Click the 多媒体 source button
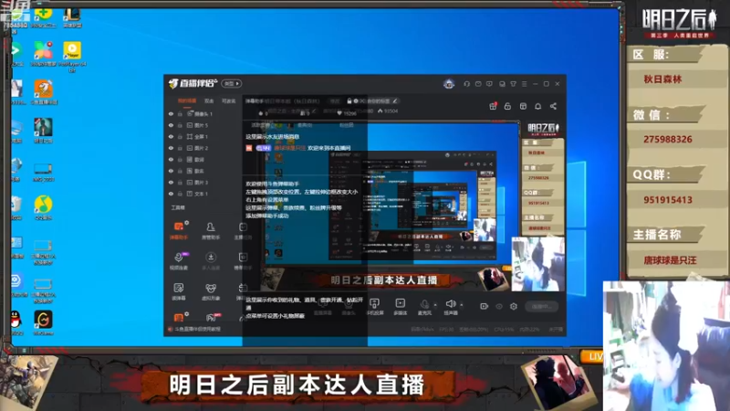This screenshot has width=730, height=411. (400, 307)
